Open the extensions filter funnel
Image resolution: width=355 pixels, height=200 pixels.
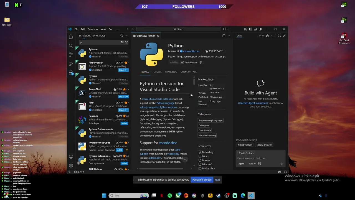pos(126,42)
